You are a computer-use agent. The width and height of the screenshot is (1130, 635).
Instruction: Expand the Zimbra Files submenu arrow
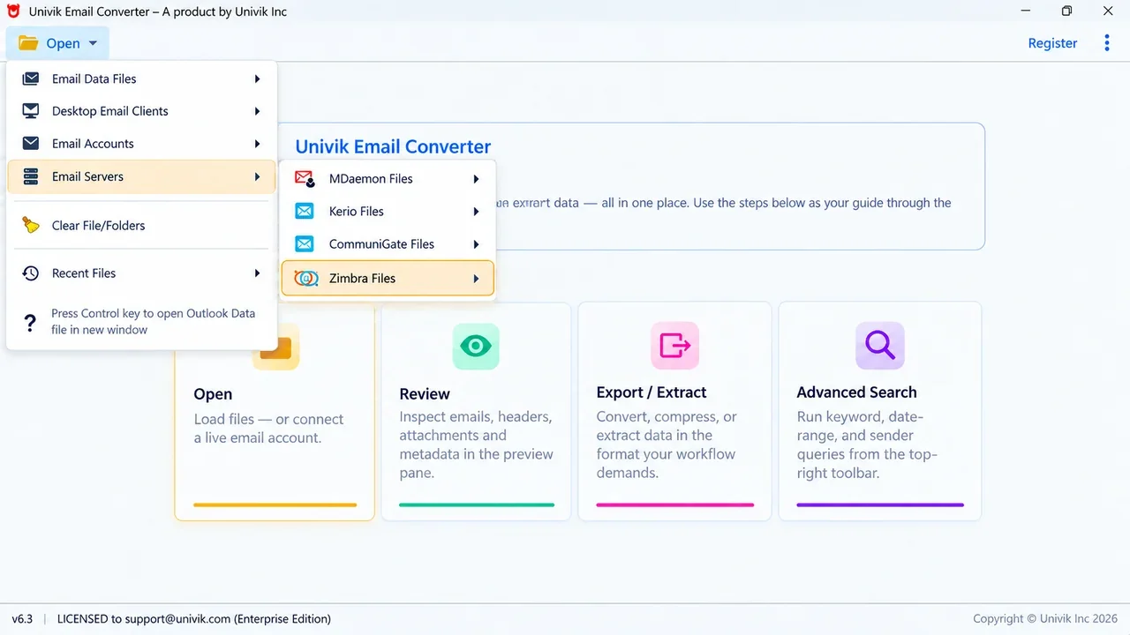[x=476, y=279]
